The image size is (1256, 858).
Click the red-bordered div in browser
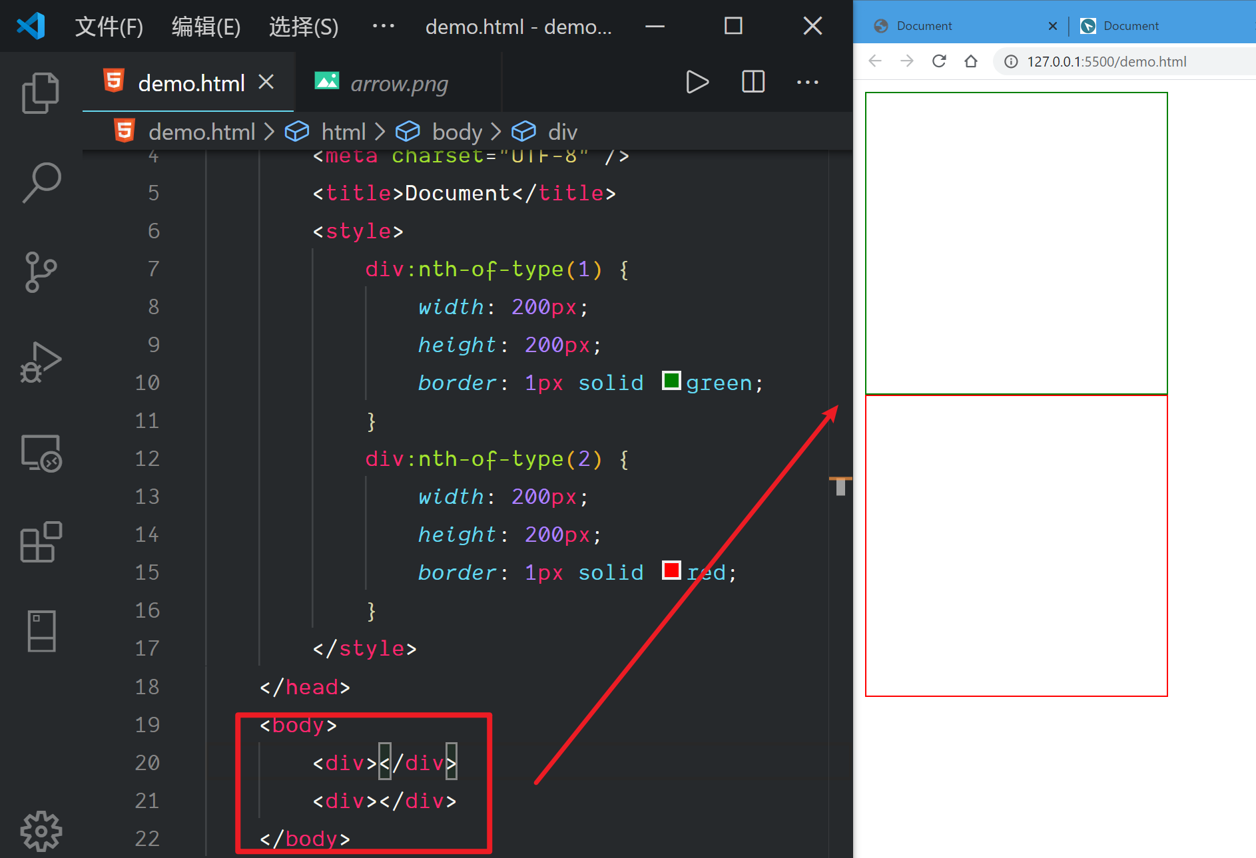[x=1016, y=546]
